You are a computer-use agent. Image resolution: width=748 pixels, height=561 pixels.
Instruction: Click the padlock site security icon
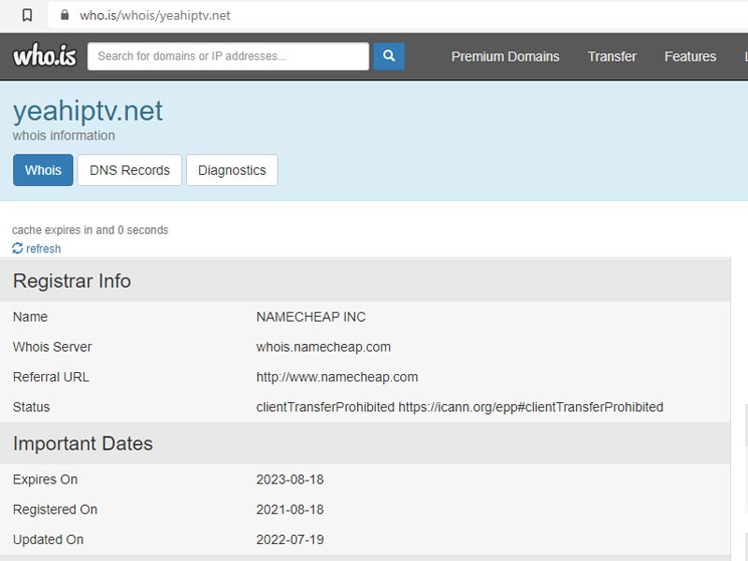pos(65,15)
